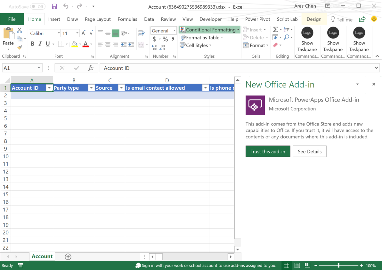Open the Conditional Formatting menu

tap(210, 30)
